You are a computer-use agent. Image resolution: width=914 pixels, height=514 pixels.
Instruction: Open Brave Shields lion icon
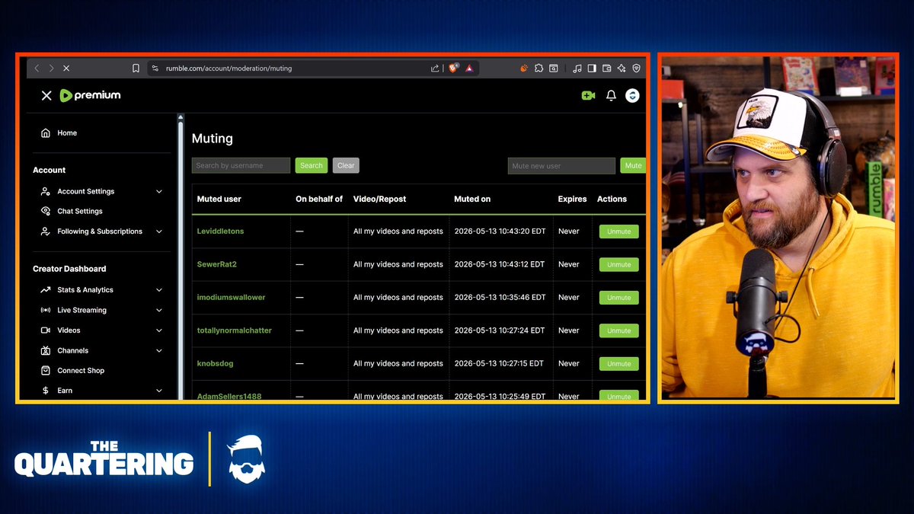pos(453,69)
